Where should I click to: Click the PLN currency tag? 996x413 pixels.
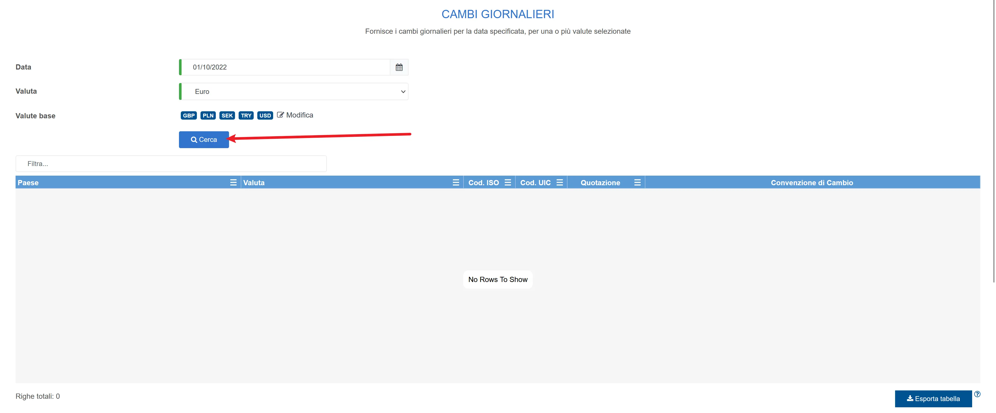point(208,116)
